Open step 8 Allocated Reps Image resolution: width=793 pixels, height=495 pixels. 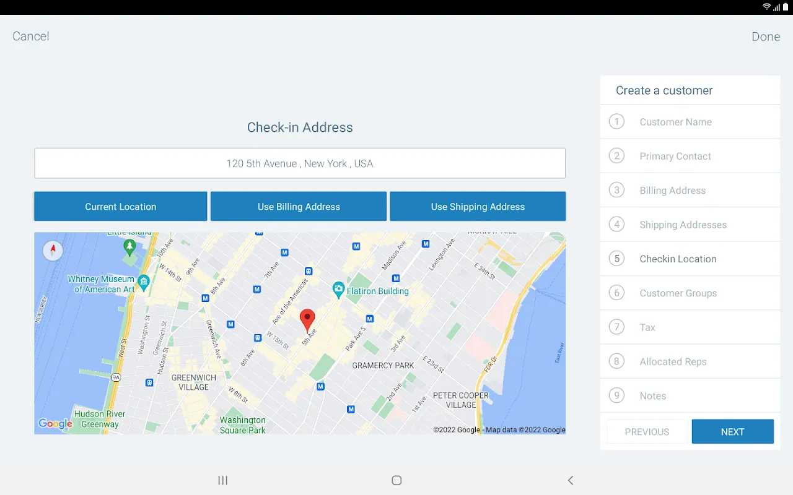[x=690, y=361]
